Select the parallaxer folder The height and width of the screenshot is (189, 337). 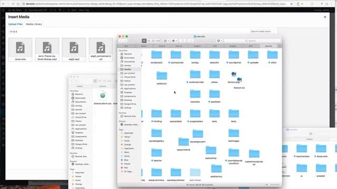(214, 96)
